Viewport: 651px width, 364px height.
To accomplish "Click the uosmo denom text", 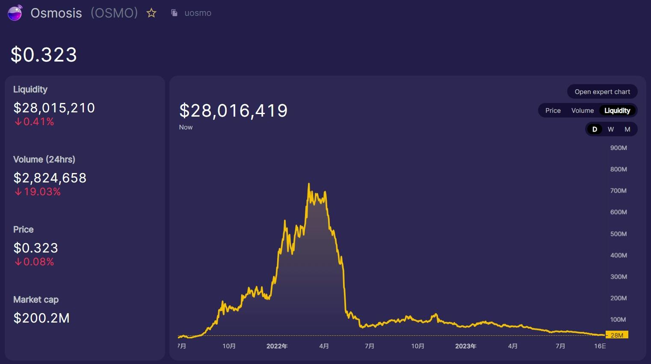I will pos(198,13).
